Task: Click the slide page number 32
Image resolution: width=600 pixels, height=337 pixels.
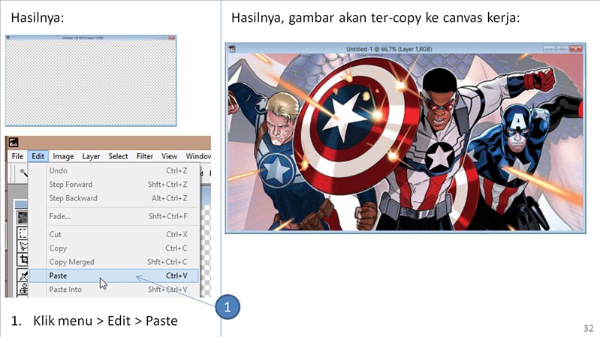Action: (x=589, y=328)
